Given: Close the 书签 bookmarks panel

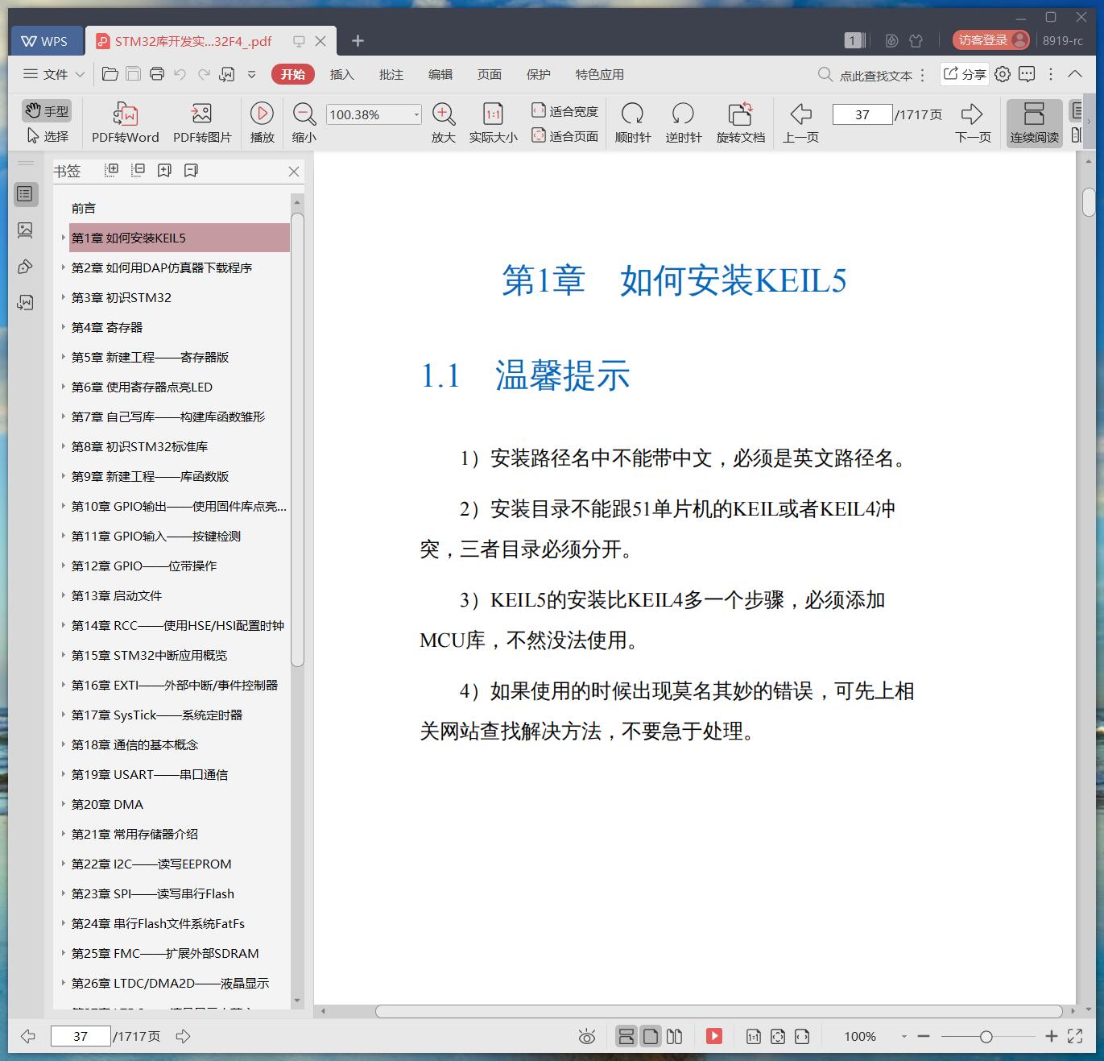Looking at the screenshot, I should point(294,172).
